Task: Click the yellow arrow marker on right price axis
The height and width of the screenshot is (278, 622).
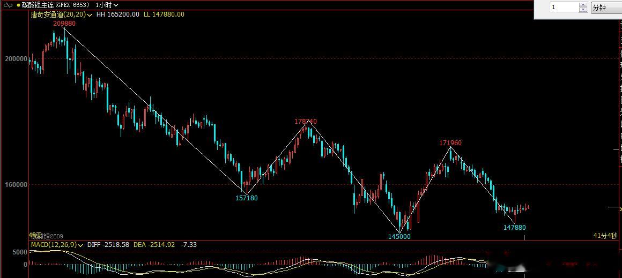Action: 621,209
